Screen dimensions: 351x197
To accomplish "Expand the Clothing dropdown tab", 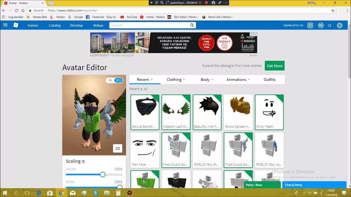I will 176,80.
